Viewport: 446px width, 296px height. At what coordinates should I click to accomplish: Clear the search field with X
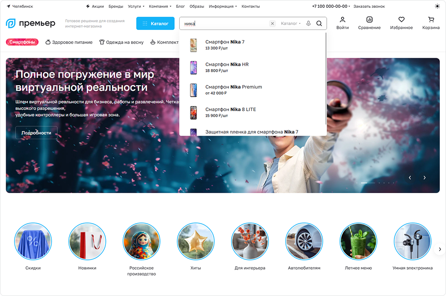coord(272,24)
